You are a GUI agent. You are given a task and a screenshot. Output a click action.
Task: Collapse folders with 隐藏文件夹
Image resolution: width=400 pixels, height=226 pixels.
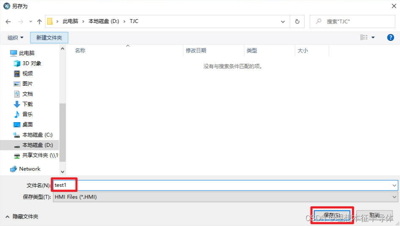[x=22, y=216]
